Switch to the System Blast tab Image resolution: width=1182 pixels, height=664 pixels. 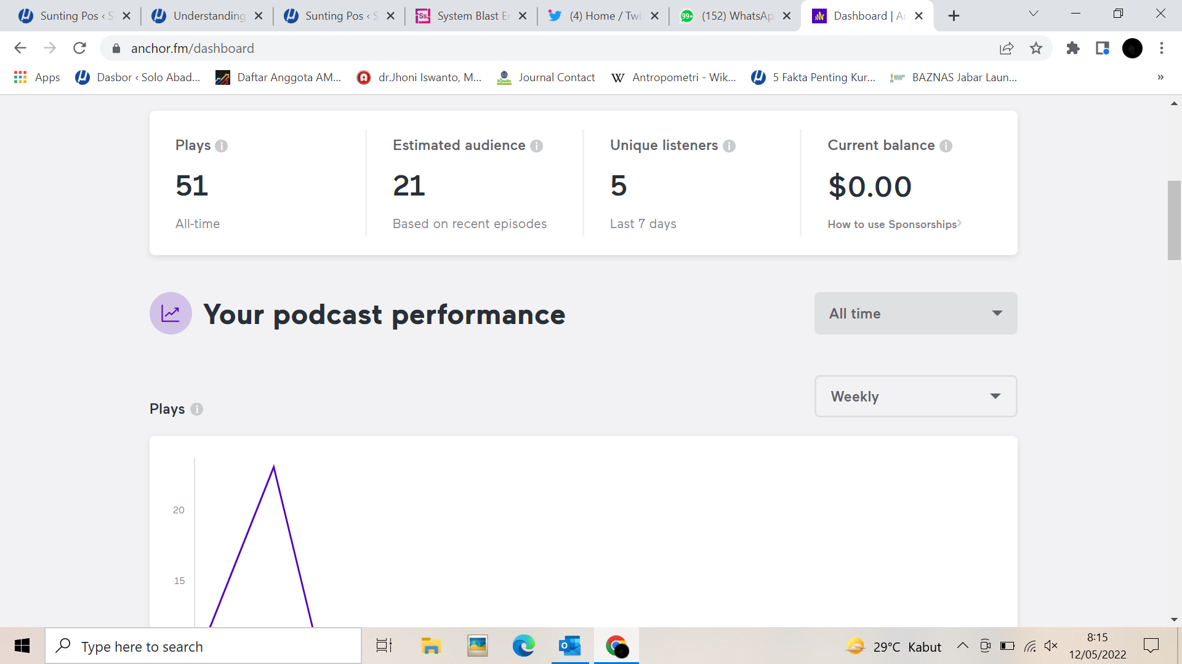tap(470, 16)
